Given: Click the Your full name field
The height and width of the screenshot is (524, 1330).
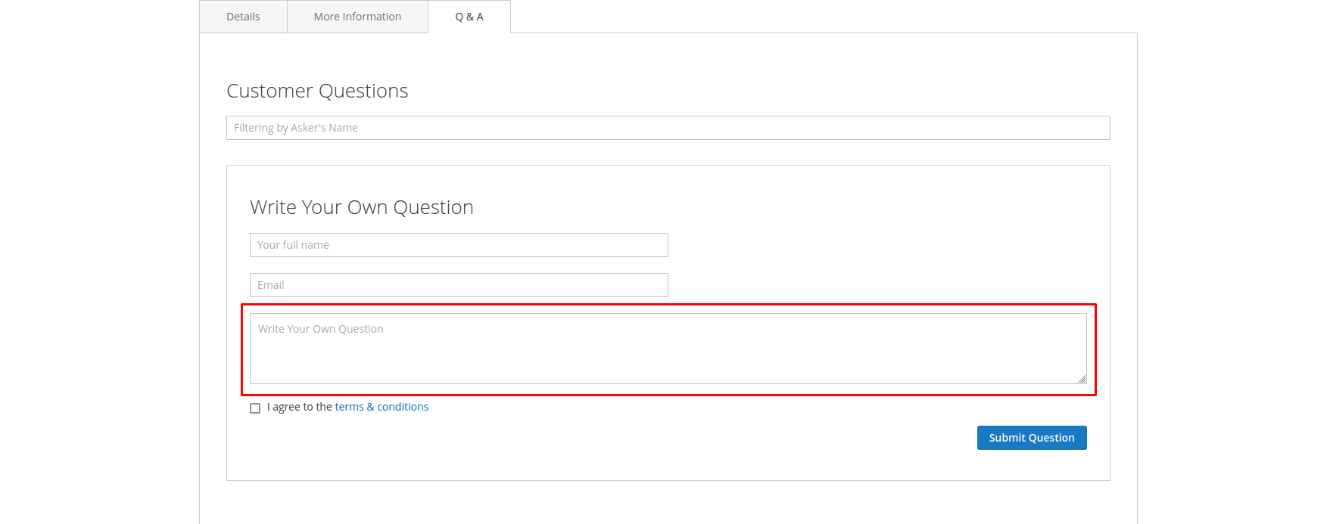Looking at the screenshot, I should (459, 245).
